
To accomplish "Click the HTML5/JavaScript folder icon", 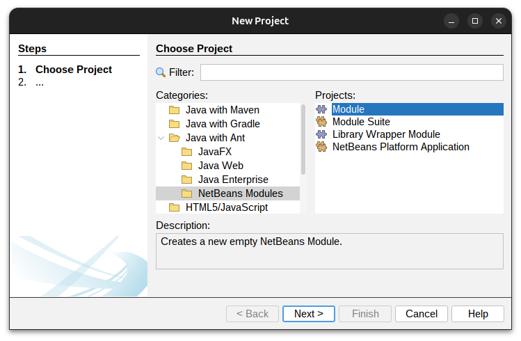I will [x=174, y=207].
